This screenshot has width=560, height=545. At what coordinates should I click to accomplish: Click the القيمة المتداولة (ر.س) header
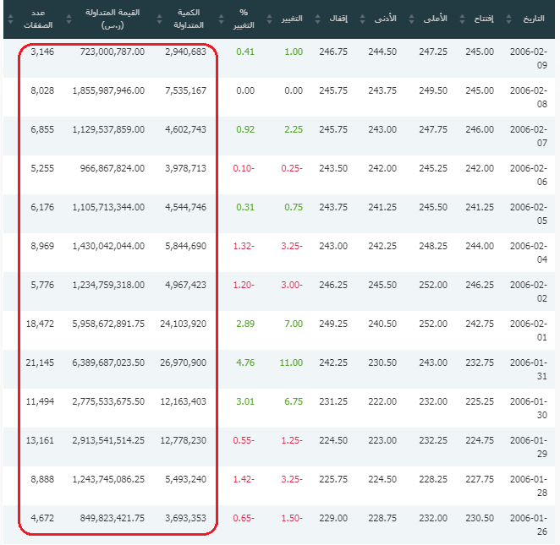point(113,19)
